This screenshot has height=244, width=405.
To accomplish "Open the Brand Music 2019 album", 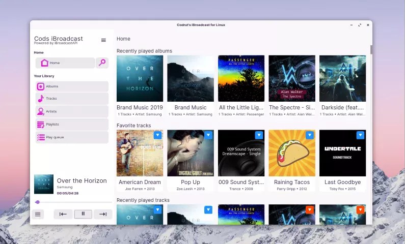I will (x=140, y=86).
